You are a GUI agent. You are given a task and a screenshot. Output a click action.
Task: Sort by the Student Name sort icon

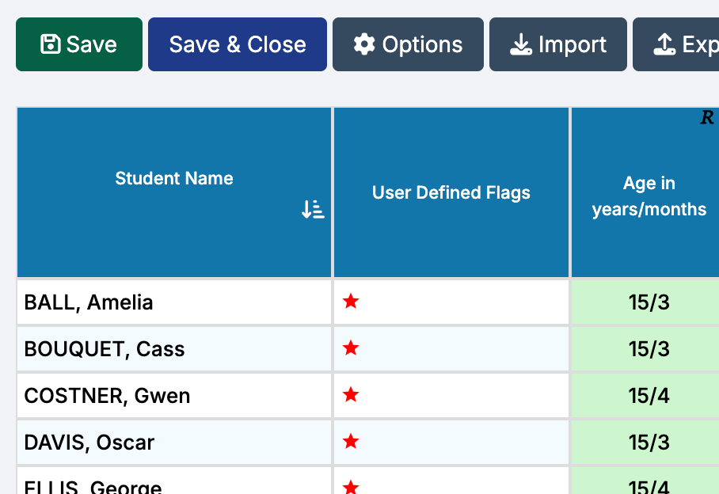point(314,209)
